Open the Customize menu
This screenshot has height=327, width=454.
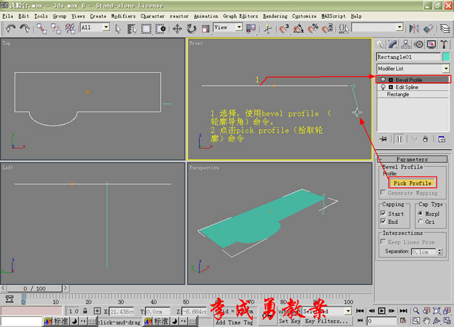304,16
